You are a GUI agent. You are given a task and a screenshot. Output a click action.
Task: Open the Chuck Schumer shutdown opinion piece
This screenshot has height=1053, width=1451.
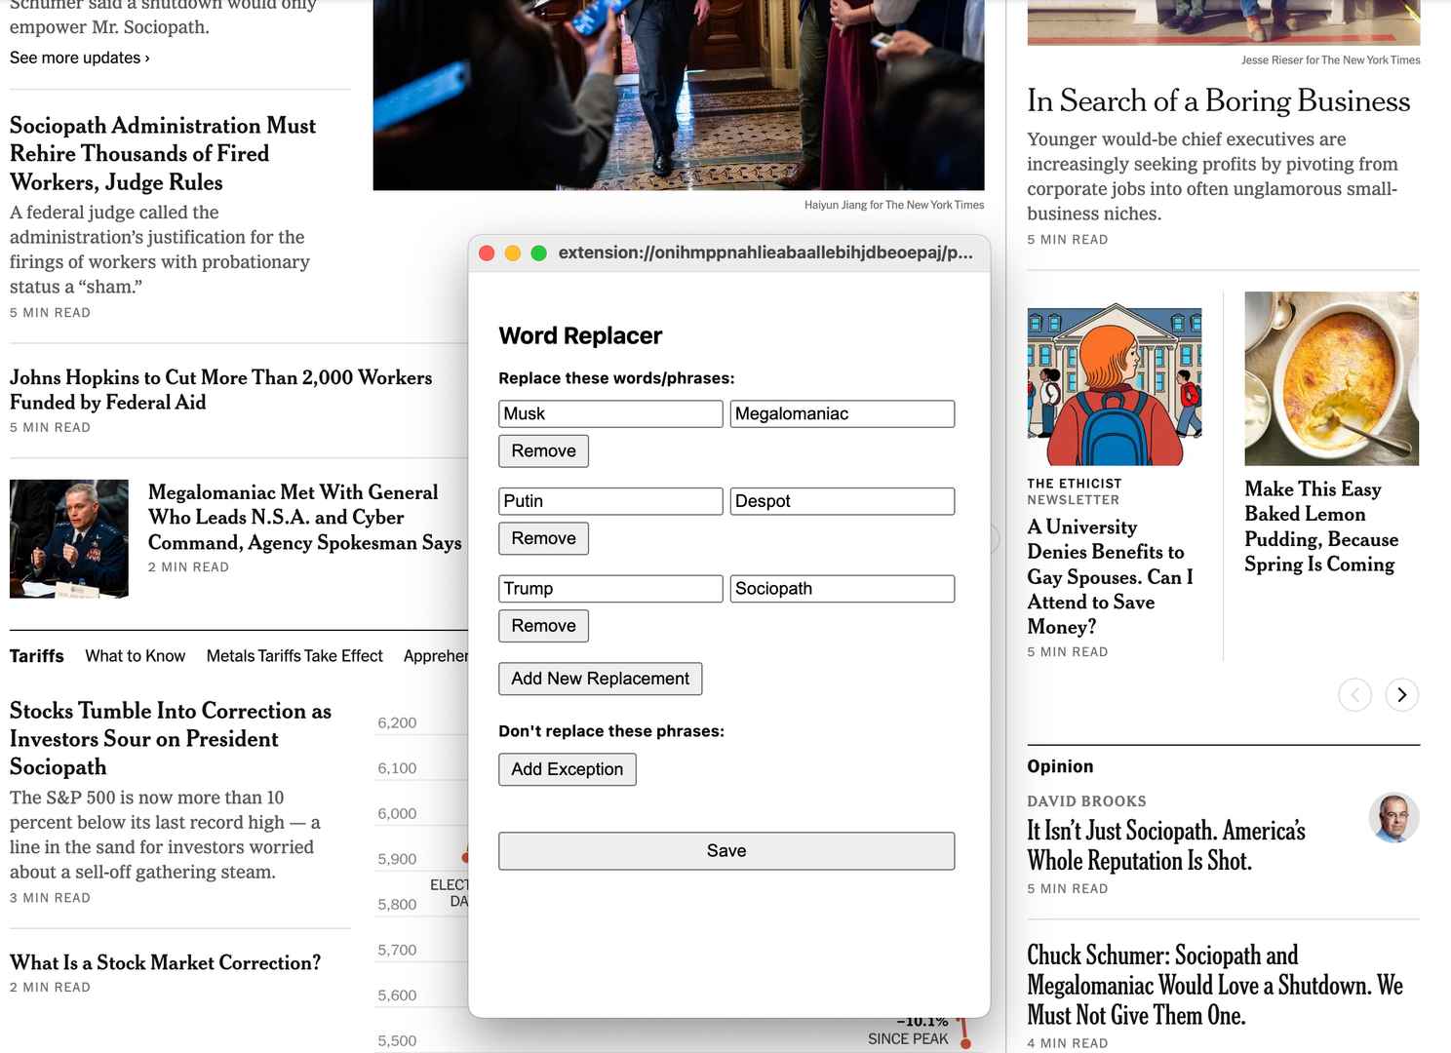pos(1215,985)
